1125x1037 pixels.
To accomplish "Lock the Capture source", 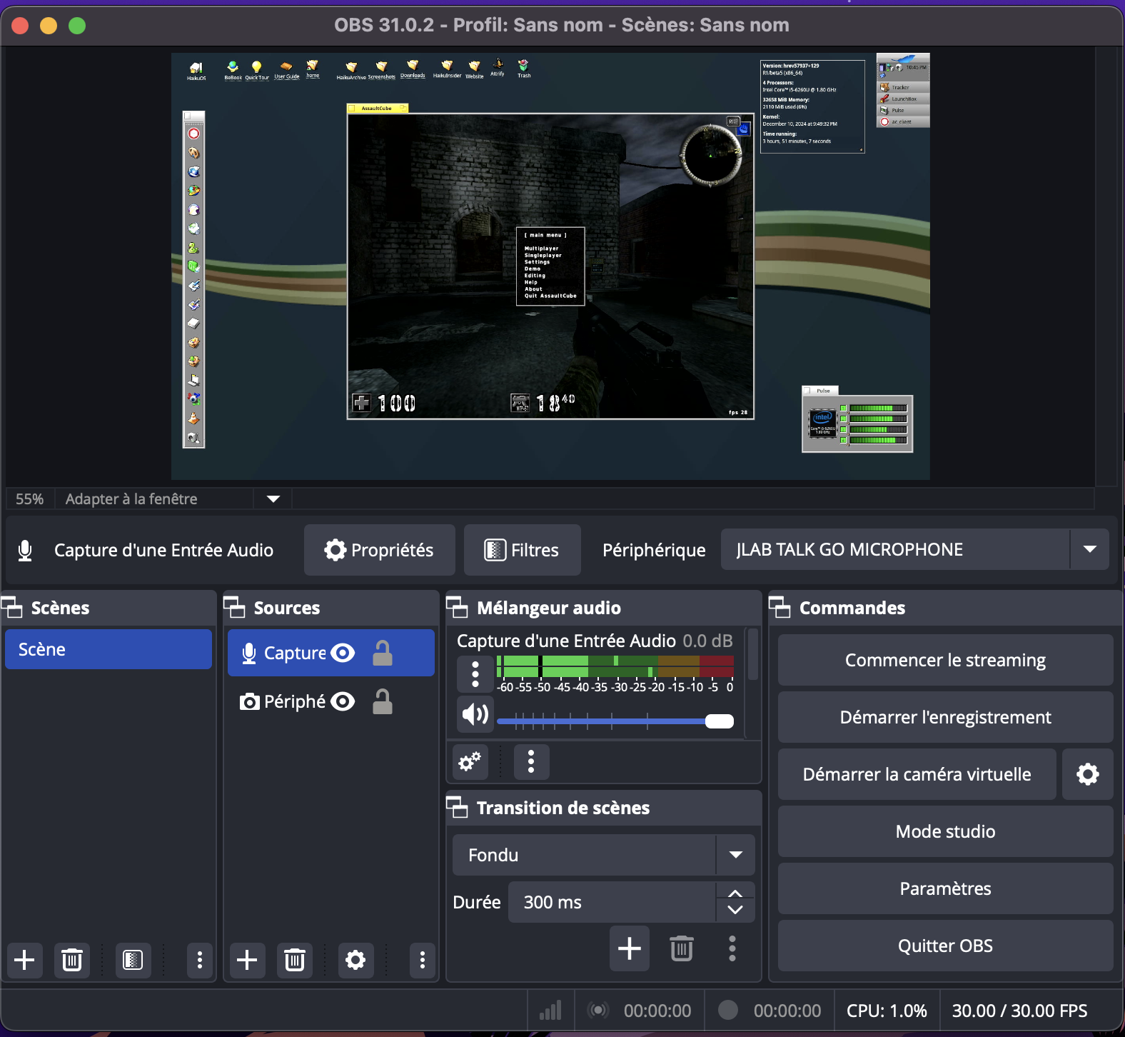I will click(x=383, y=653).
